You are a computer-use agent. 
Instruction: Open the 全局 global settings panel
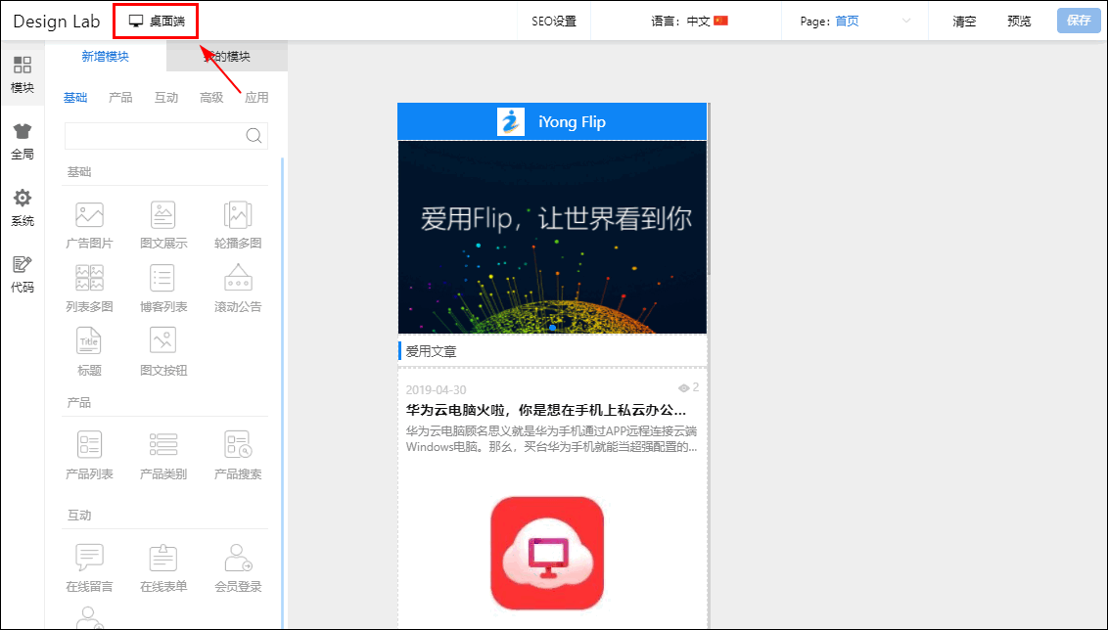pos(22,141)
